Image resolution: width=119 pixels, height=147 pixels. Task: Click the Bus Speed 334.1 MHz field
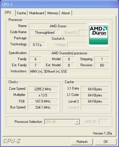(x=43, y=107)
